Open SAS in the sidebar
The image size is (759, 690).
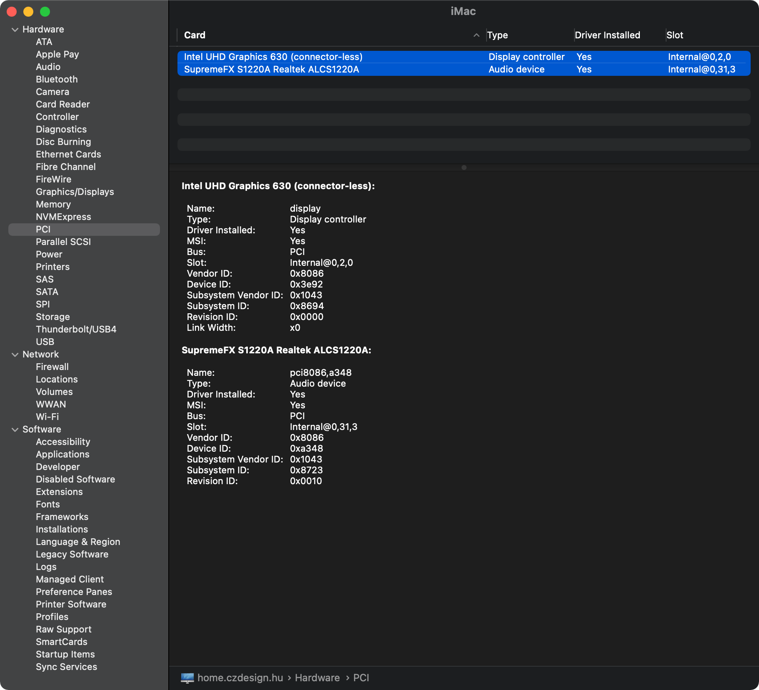pos(45,280)
